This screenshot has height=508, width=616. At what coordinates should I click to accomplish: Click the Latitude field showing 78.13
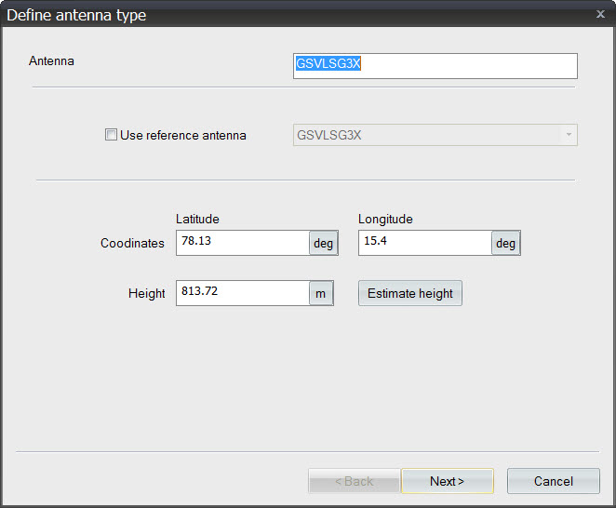(x=242, y=243)
